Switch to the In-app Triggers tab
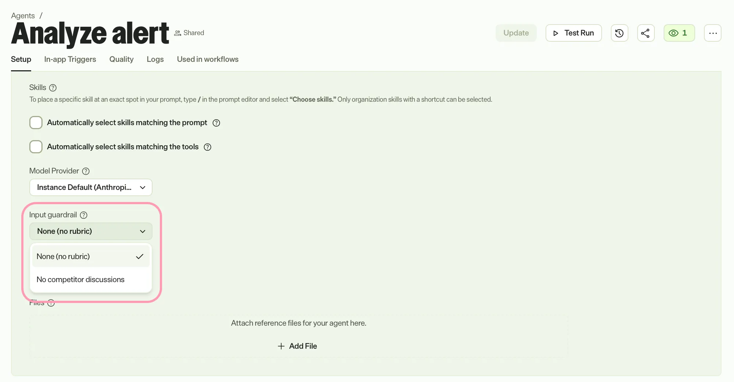 pos(70,59)
